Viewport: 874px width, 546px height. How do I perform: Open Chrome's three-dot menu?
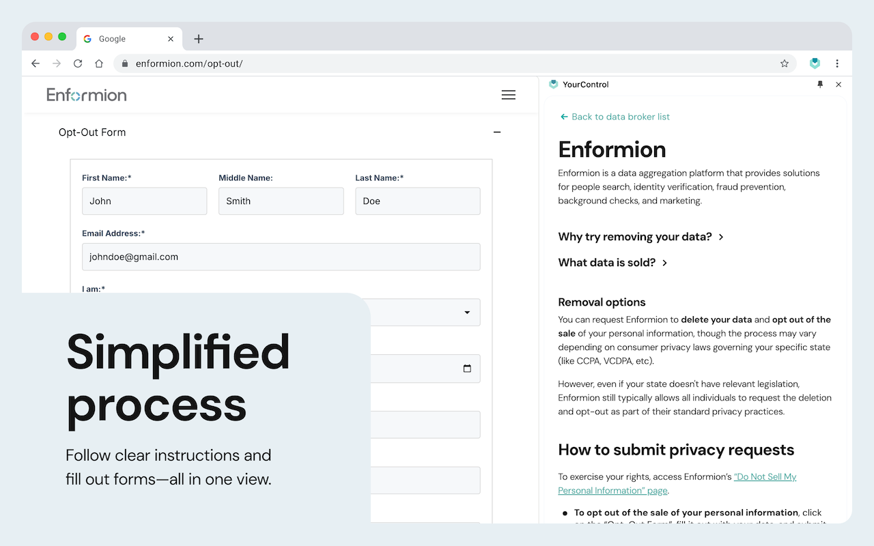tap(837, 63)
